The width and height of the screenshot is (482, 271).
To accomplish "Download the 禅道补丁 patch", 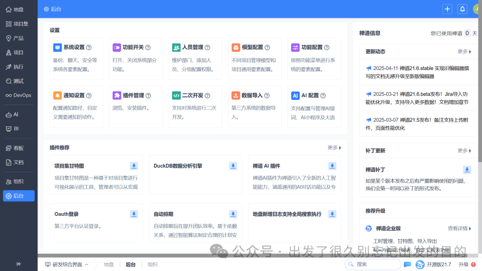I will [x=467, y=169].
